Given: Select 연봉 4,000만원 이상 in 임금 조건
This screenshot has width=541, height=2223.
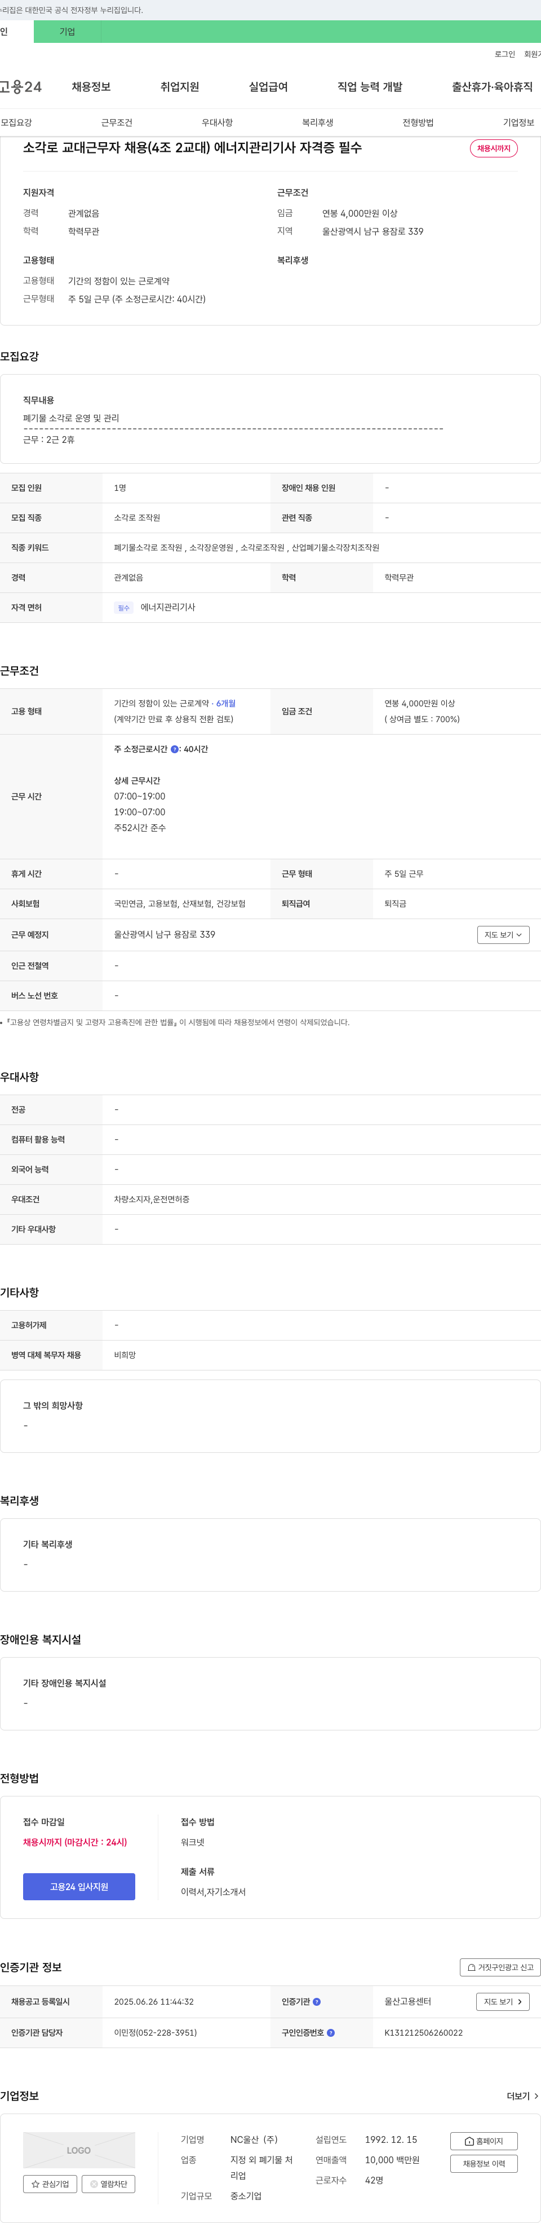Looking at the screenshot, I should [419, 704].
